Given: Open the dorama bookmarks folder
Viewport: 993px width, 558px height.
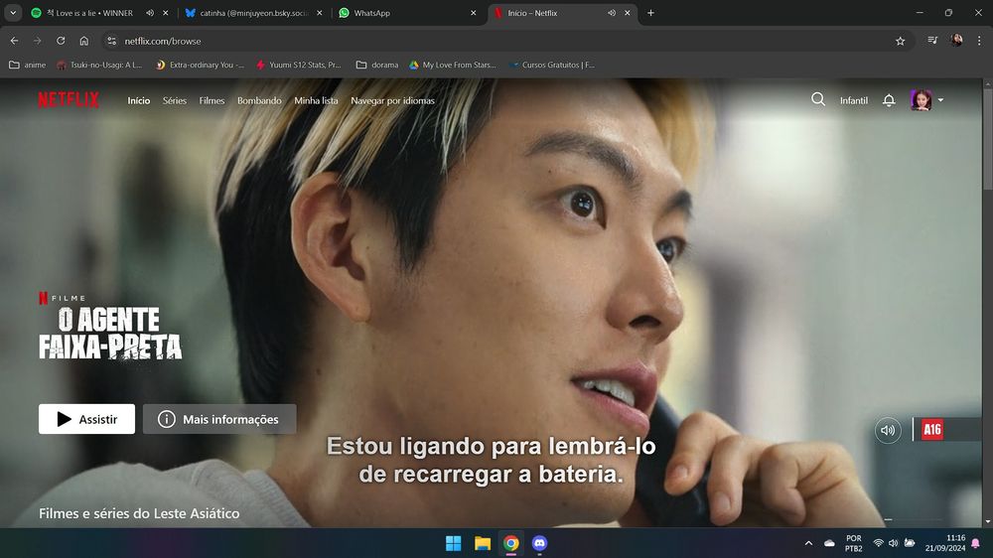Looking at the screenshot, I should coord(377,65).
